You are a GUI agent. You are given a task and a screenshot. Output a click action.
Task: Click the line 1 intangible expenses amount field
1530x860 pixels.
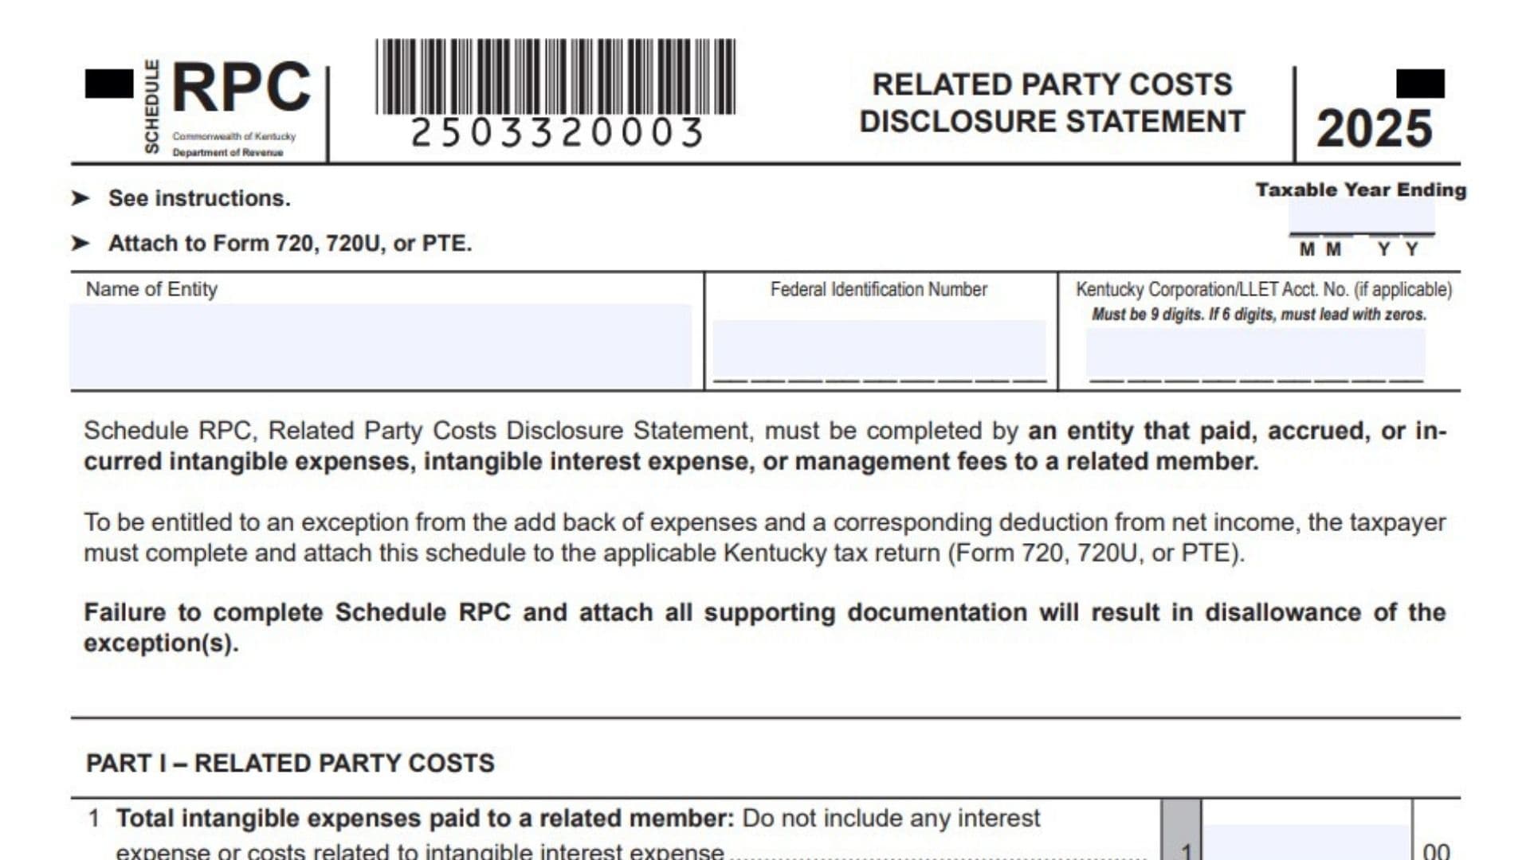coord(1305,842)
